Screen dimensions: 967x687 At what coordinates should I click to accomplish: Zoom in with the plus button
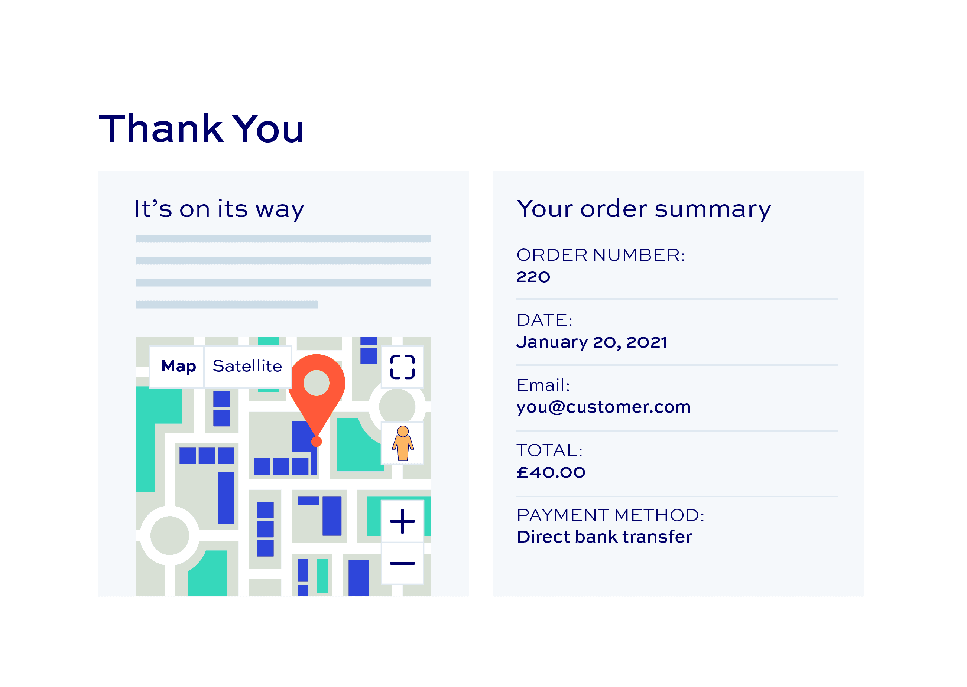[402, 522]
